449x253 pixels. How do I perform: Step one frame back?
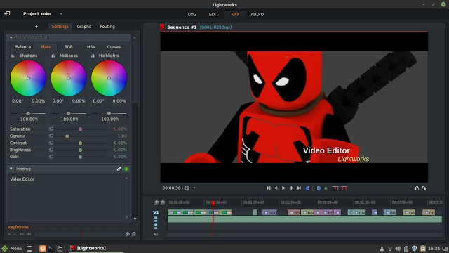point(276,188)
